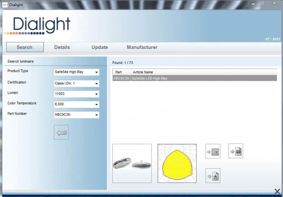Click the back arrow reset button
This screenshot has width=283, height=197.
coord(61,132)
